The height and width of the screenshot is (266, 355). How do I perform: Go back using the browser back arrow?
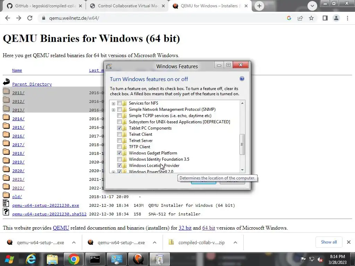point(8,18)
